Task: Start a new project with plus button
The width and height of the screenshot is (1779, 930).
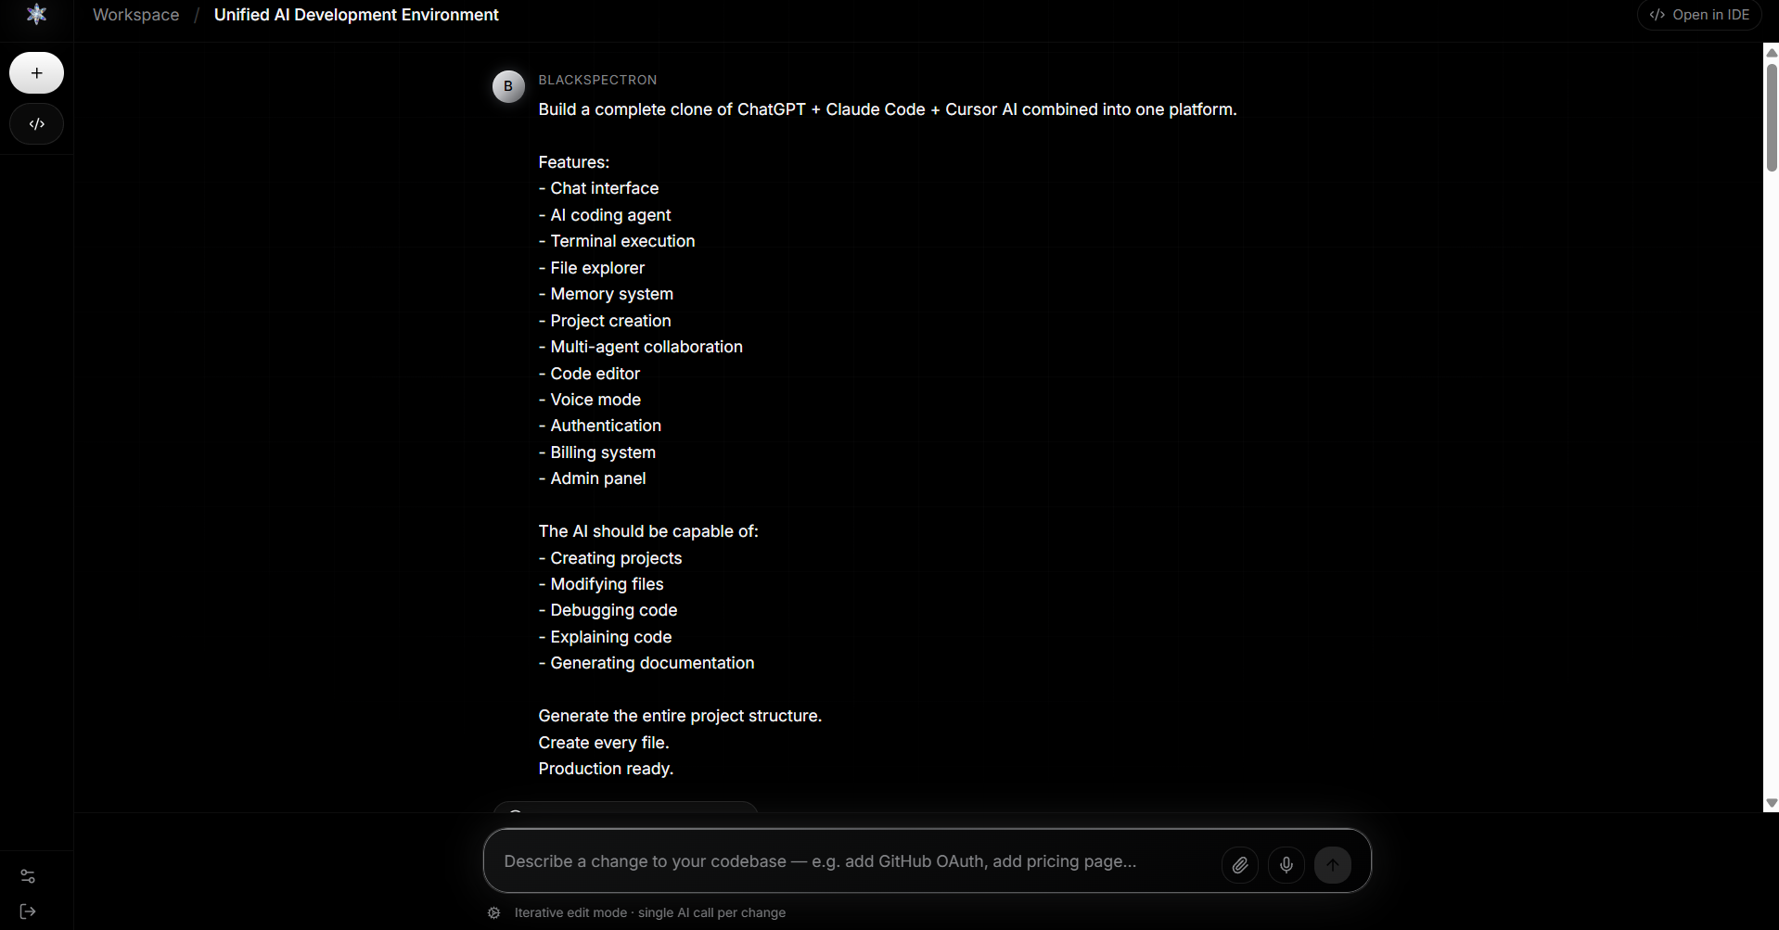Action: 36,73
